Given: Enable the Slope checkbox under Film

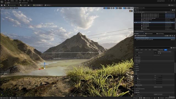Looking at the screenshot, I should [136, 76].
